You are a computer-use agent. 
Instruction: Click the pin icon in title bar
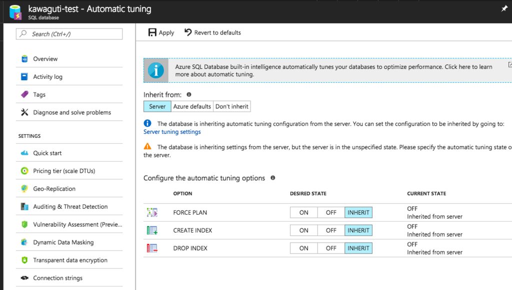click(x=504, y=9)
